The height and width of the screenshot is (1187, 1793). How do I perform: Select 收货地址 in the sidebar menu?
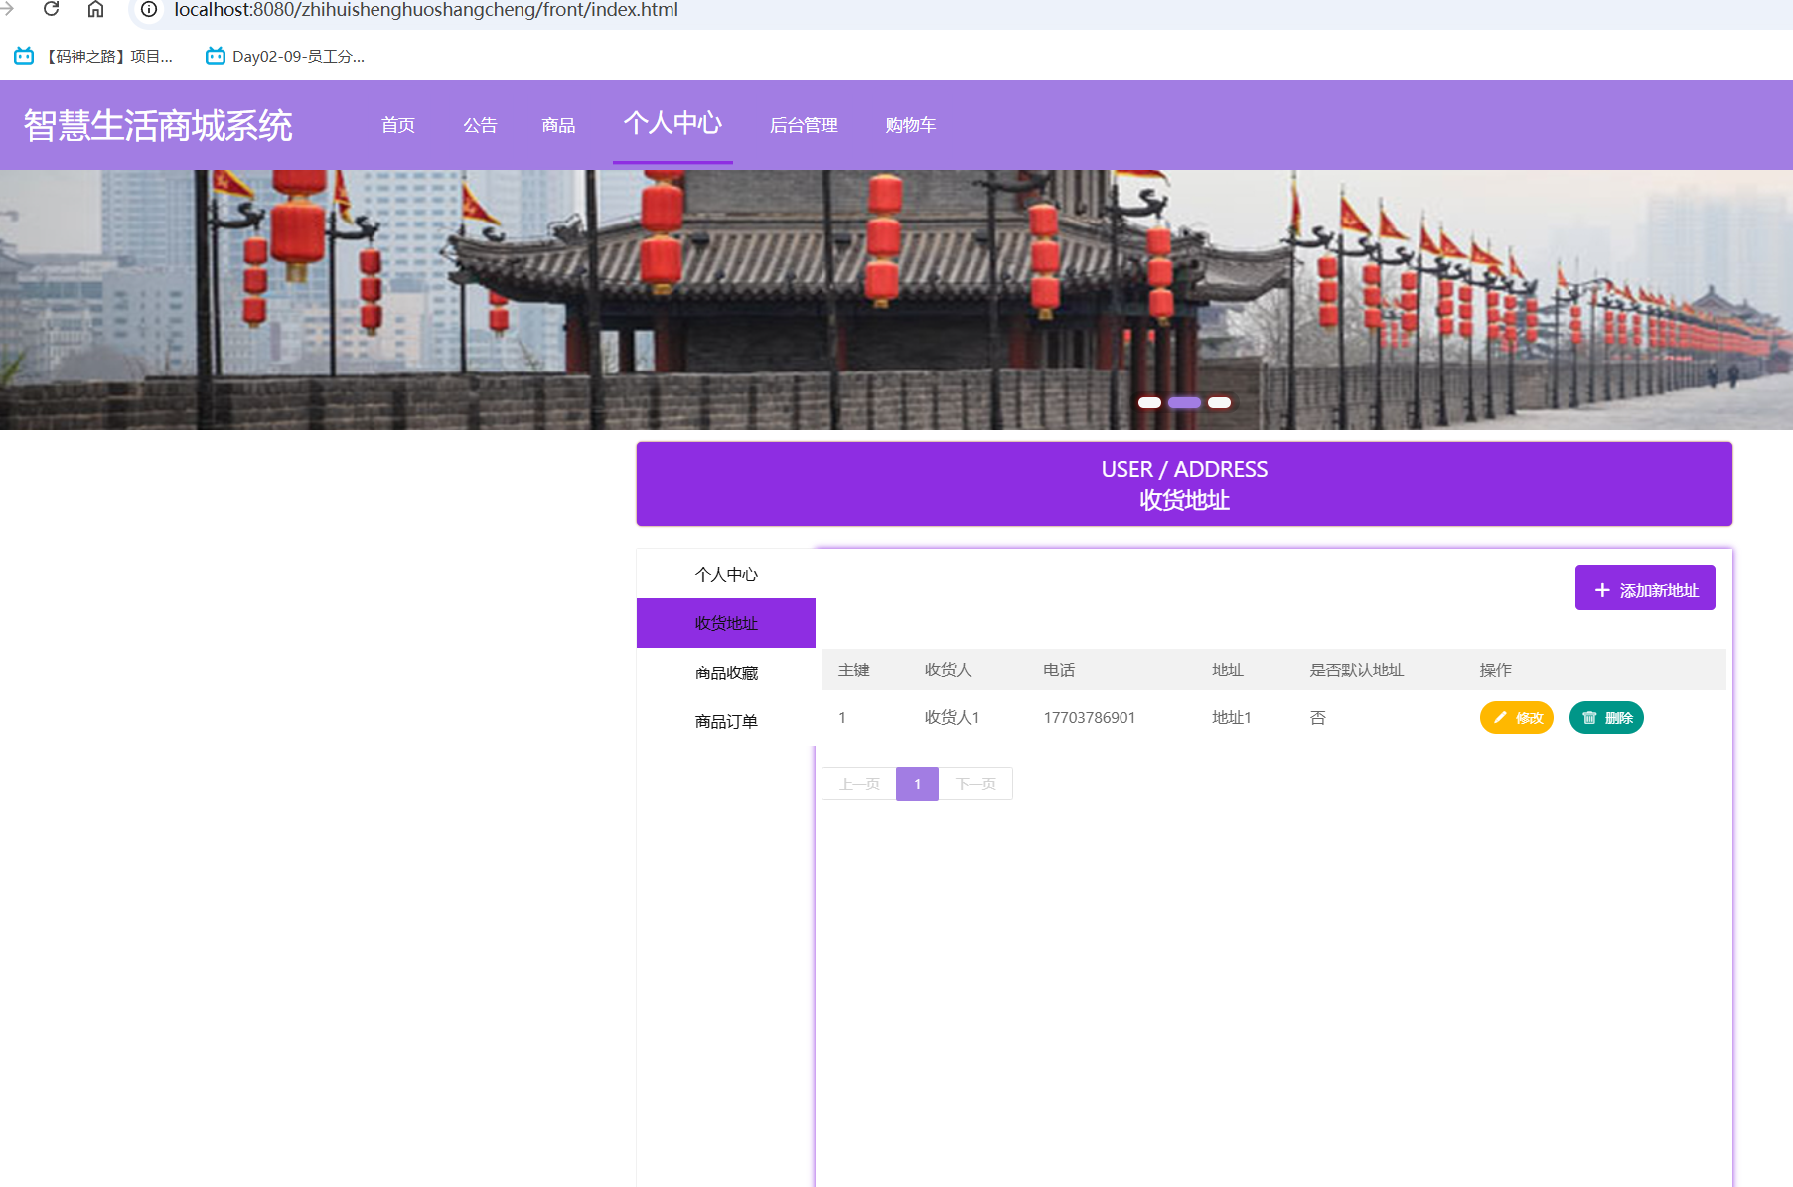point(726,623)
